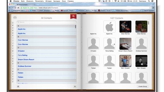This screenshot has width=164, height=92.
Task: Jump to letter Z in index
Action: [x=13, y=79]
